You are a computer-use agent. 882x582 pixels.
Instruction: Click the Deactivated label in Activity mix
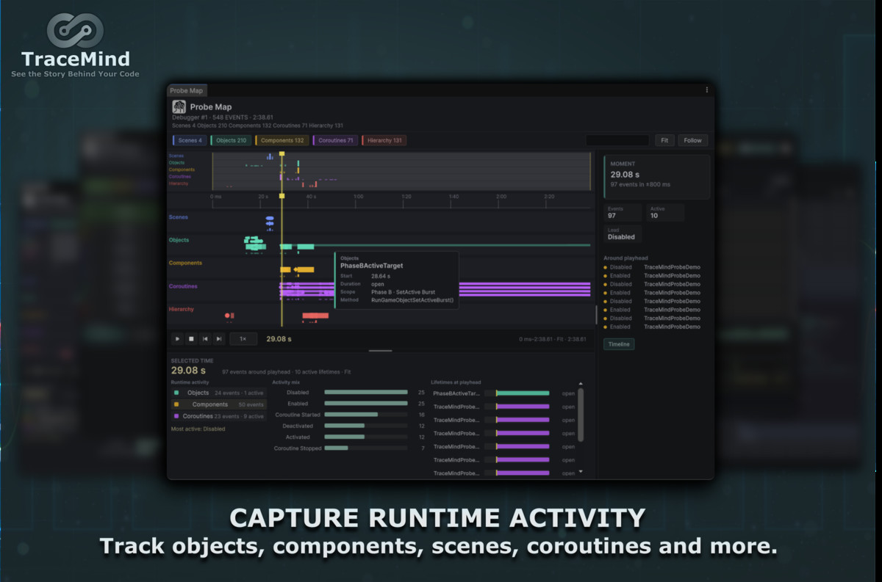(298, 426)
